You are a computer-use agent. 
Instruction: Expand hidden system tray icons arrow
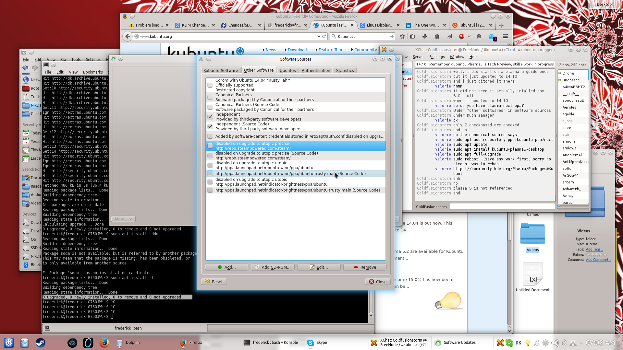(x=581, y=343)
